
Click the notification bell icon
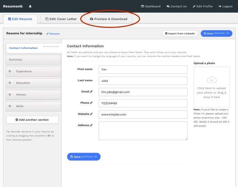pyautogui.click(x=30, y=6)
